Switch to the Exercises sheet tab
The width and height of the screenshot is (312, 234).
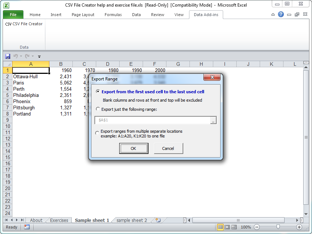[x=59, y=220]
